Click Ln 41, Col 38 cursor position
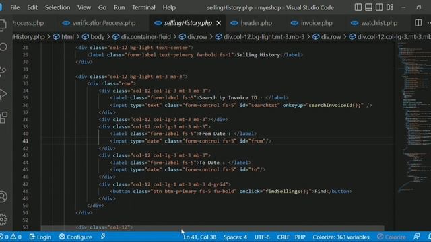Image resolution: width=431 pixels, height=242 pixels. coord(200,237)
